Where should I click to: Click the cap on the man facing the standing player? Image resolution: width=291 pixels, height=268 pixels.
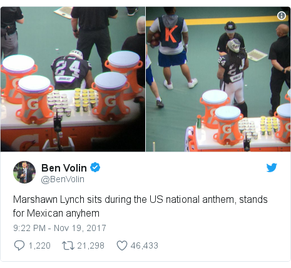(x=230, y=26)
